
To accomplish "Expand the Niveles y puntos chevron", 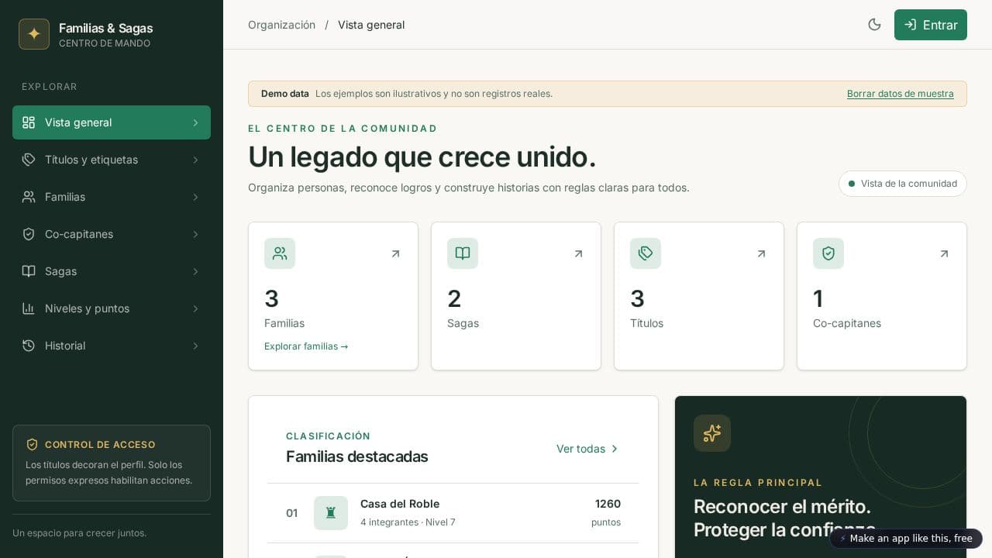I will [x=195, y=308].
